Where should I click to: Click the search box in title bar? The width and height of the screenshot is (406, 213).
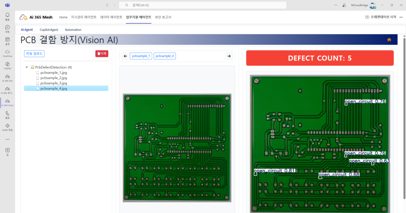click(203, 5)
